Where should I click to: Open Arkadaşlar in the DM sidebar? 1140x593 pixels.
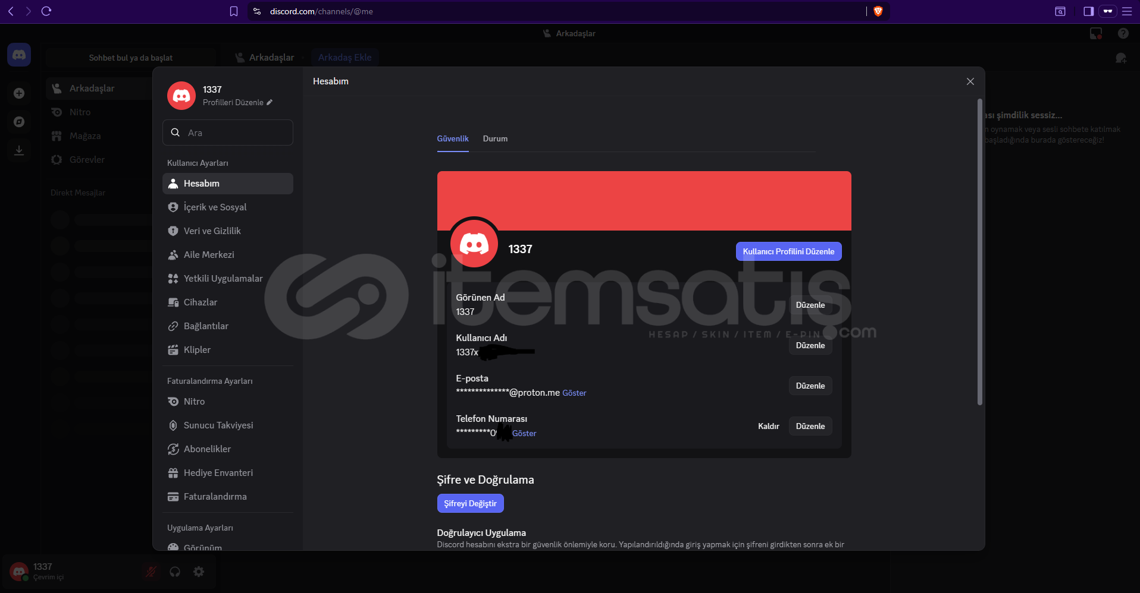(98, 89)
